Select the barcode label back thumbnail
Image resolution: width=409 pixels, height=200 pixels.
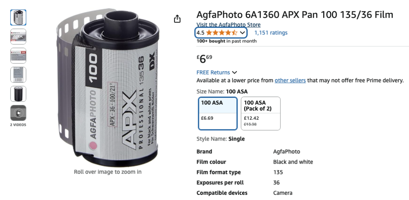(18, 75)
